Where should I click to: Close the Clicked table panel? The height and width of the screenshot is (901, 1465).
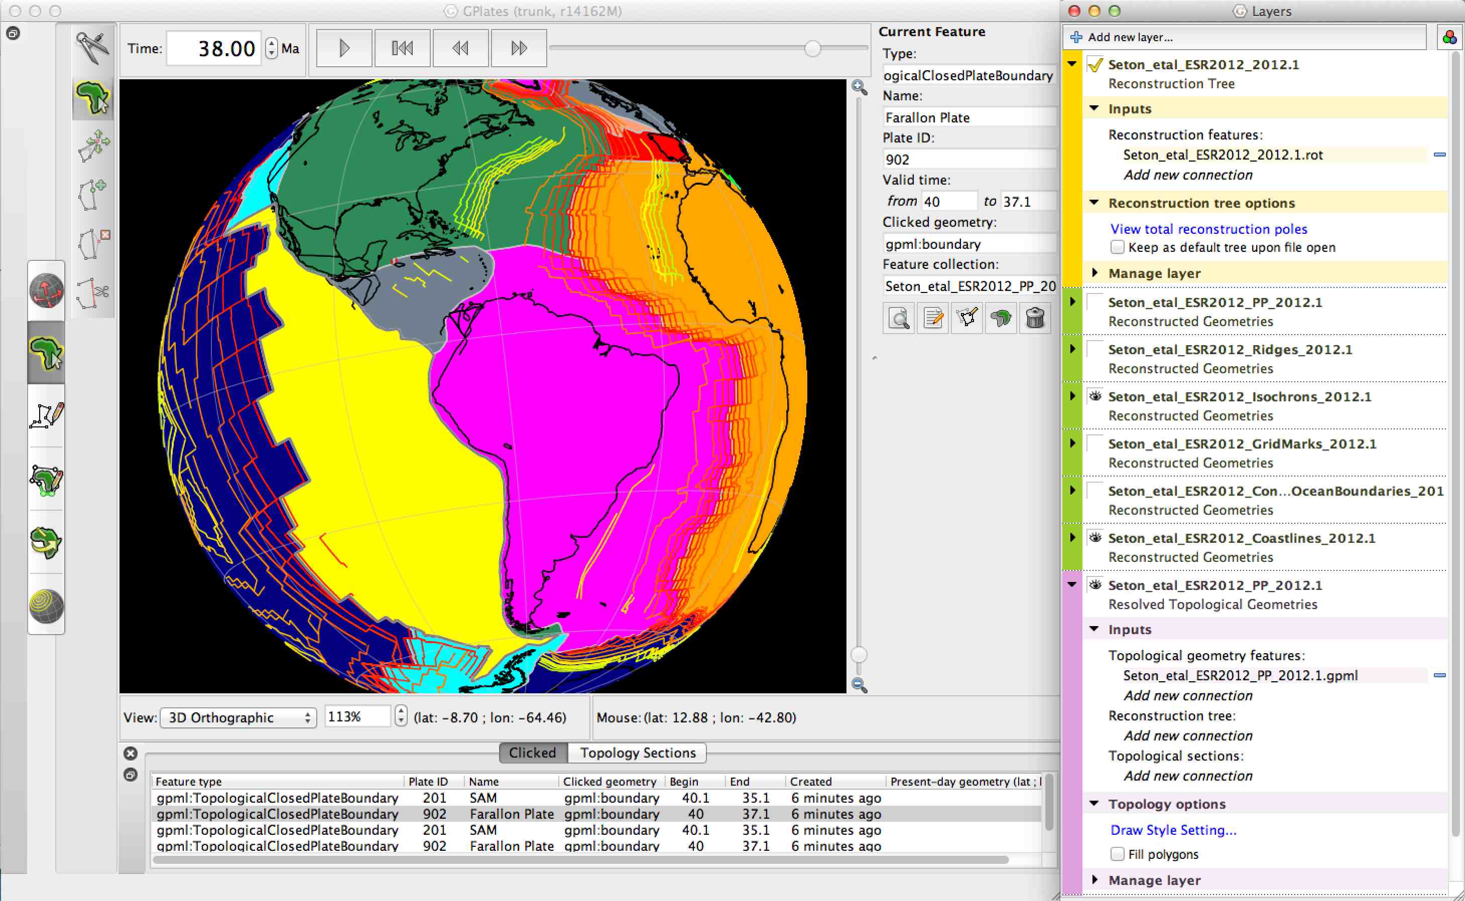(131, 753)
